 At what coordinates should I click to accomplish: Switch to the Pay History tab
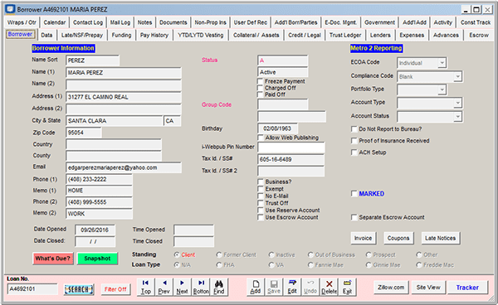(x=154, y=35)
